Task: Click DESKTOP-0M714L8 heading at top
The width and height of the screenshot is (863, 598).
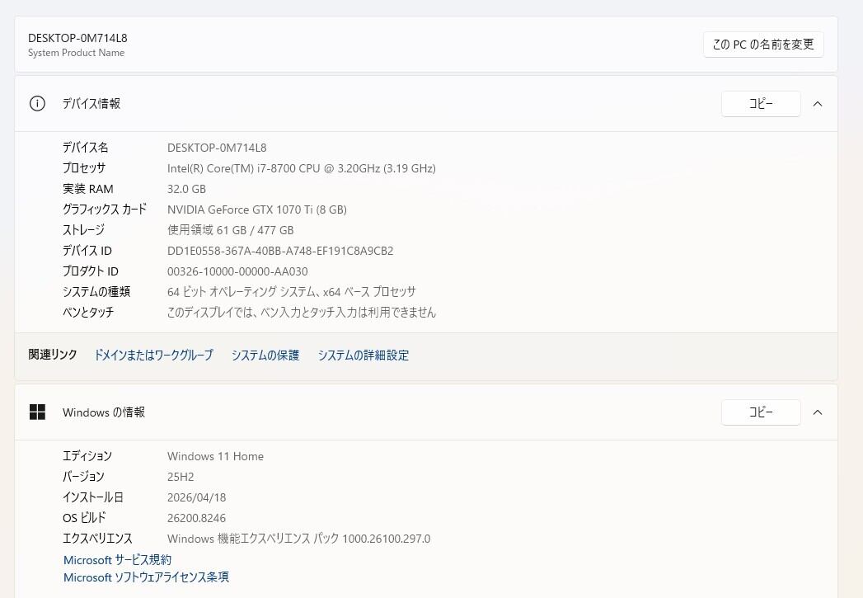Action: click(77, 38)
